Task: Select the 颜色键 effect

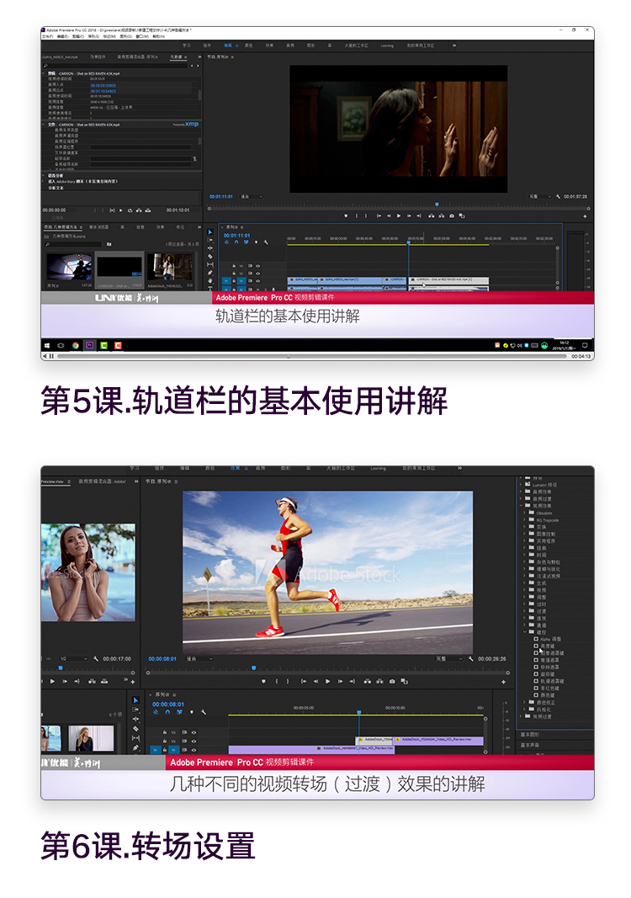Action: [548, 695]
